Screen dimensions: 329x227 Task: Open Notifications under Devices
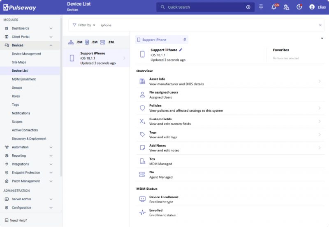(x=21, y=113)
